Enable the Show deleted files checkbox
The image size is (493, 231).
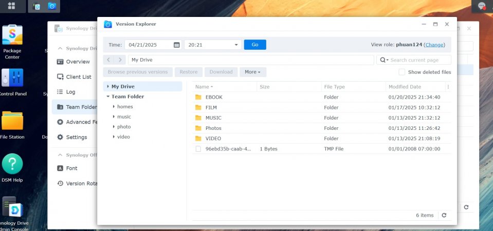point(401,72)
